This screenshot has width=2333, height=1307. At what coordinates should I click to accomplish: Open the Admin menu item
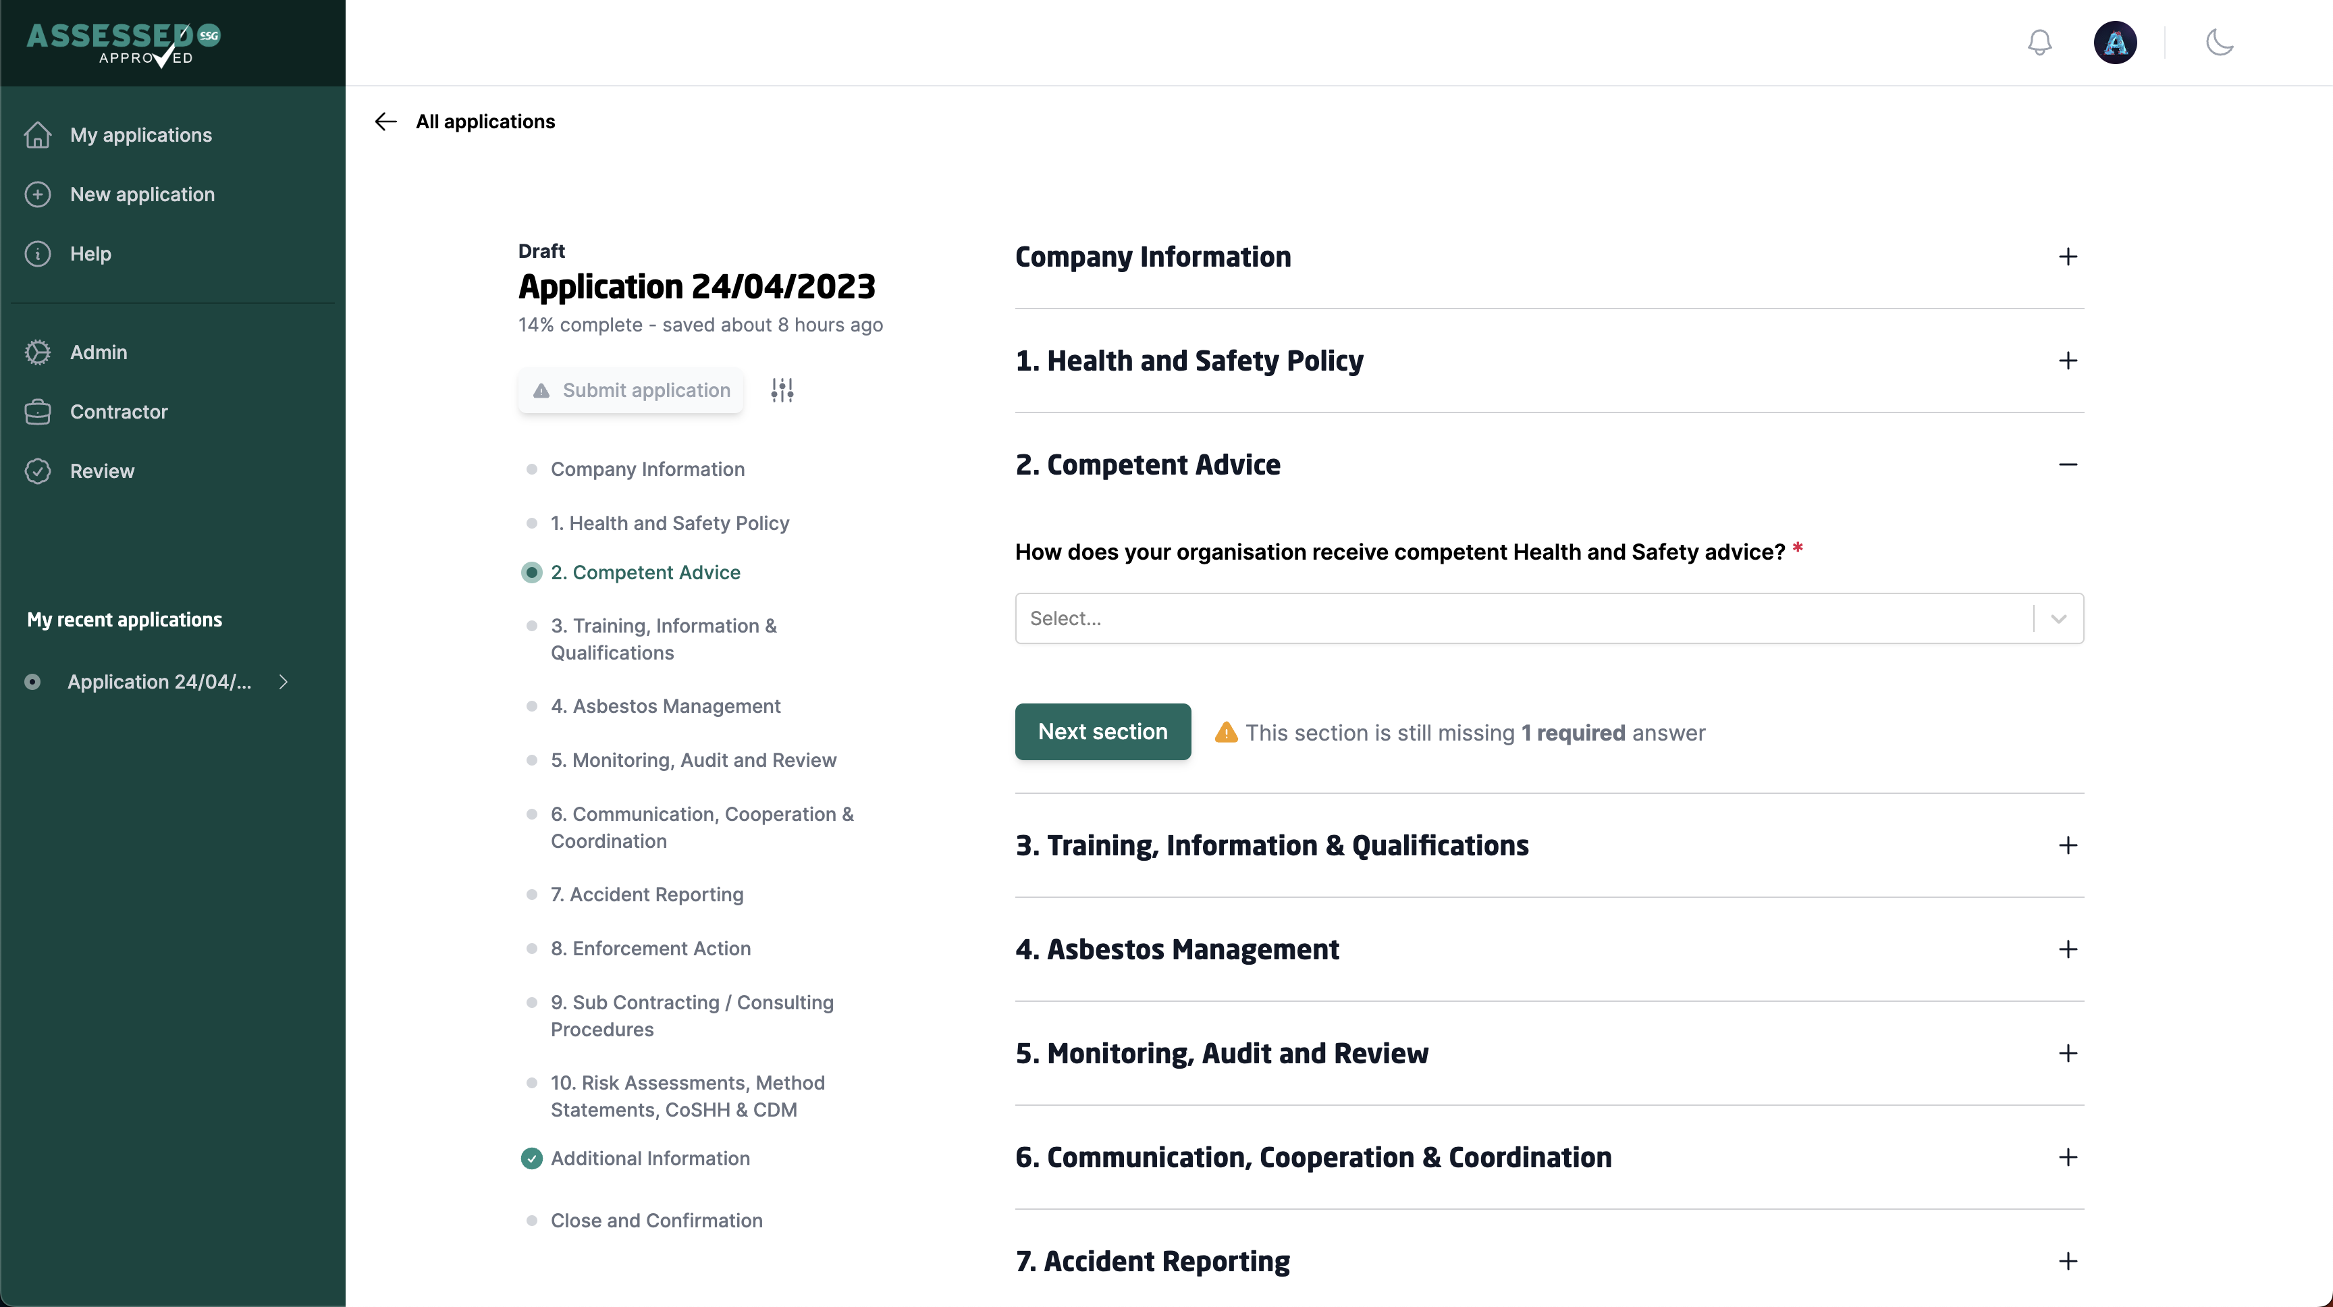[96, 351]
